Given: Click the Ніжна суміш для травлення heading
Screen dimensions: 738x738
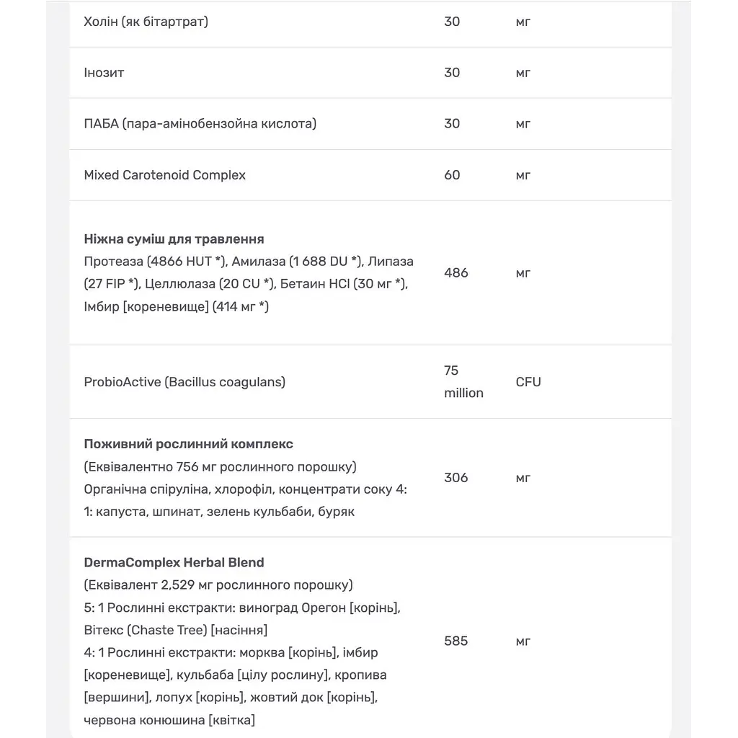Looking at the screenshot, I should 174,239.
